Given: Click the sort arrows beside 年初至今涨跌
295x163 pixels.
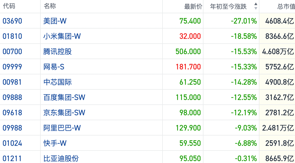Looking at the screenshot, I should pos(256,6).
